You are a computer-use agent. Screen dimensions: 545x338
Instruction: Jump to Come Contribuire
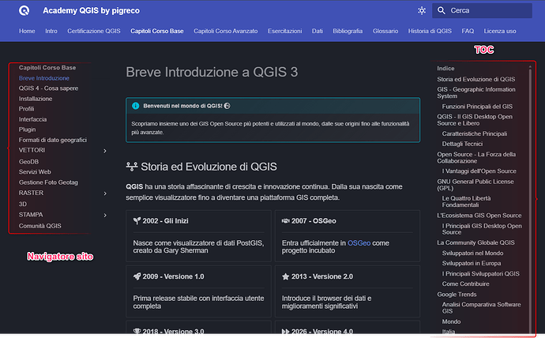(x=465, y=284)
